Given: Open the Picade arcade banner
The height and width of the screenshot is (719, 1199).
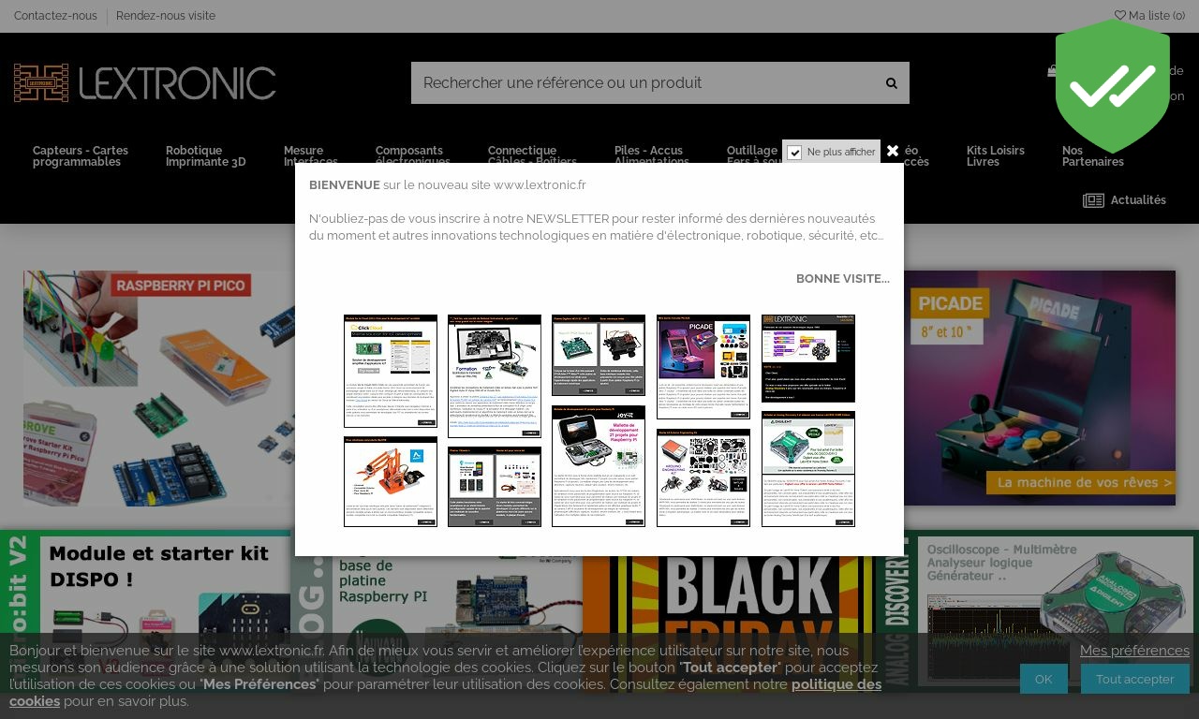Looking at the screenshot, I should pyautogui.click(x=1040, y=389).
